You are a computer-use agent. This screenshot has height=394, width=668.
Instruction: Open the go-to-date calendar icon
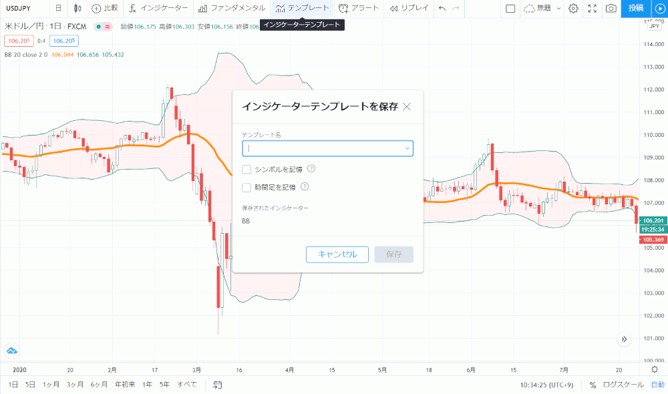coord(217,385)
